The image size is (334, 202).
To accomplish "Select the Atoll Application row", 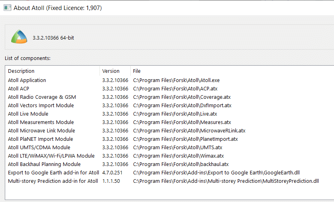I will 27,80.
